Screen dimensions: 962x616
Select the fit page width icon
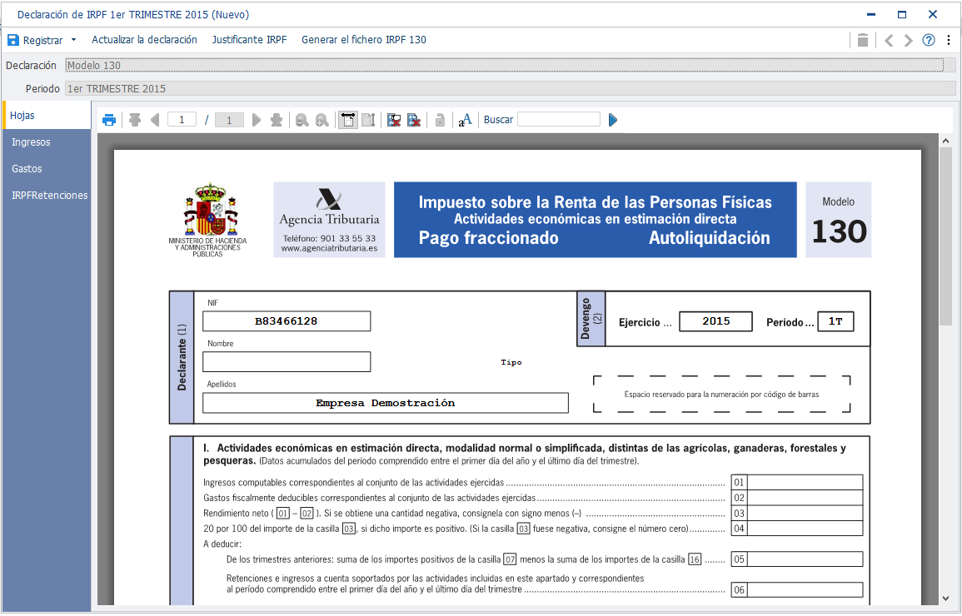(348, 120)
